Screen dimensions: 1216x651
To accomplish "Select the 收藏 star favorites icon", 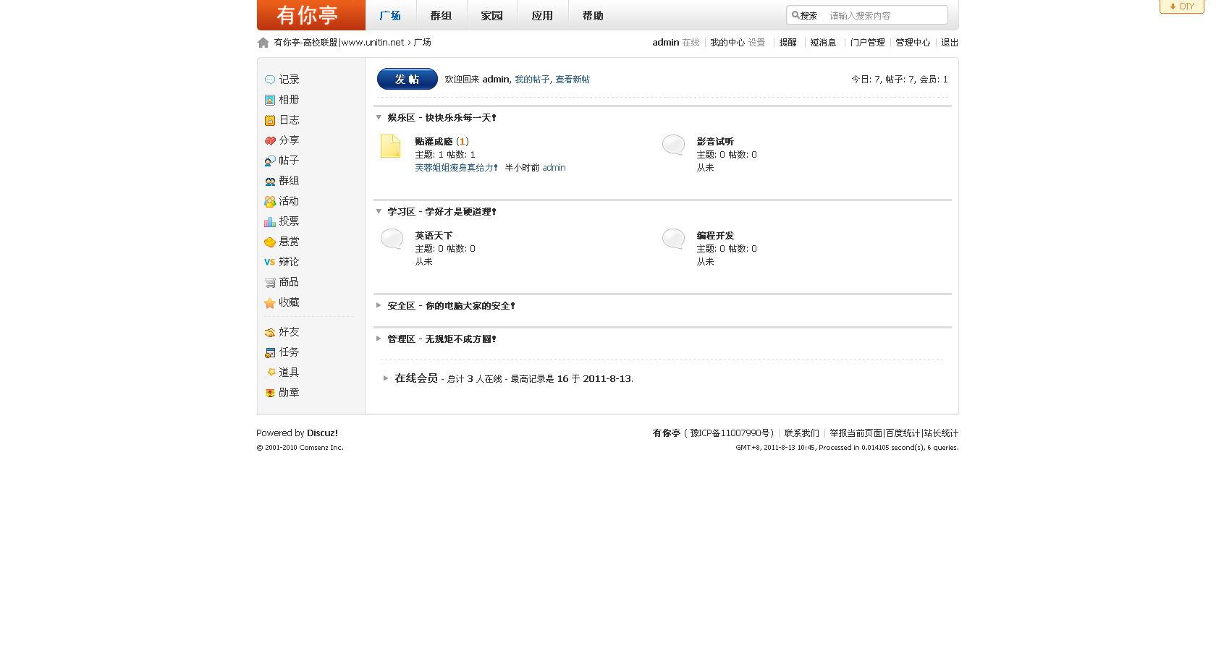I will pyautogui.click(x=270, y=302).
